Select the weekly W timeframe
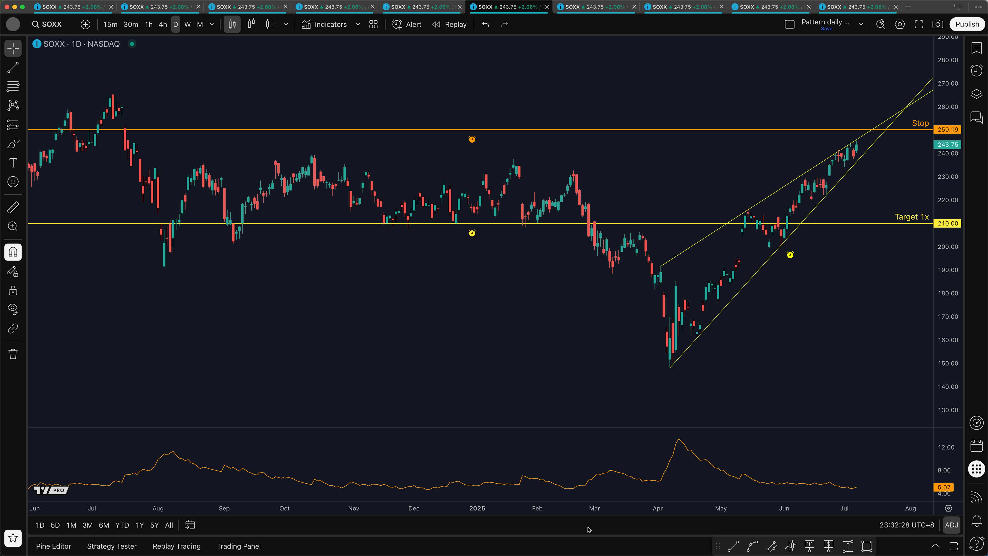The width and height of the screenshot is (988, 556). [188, 24]
